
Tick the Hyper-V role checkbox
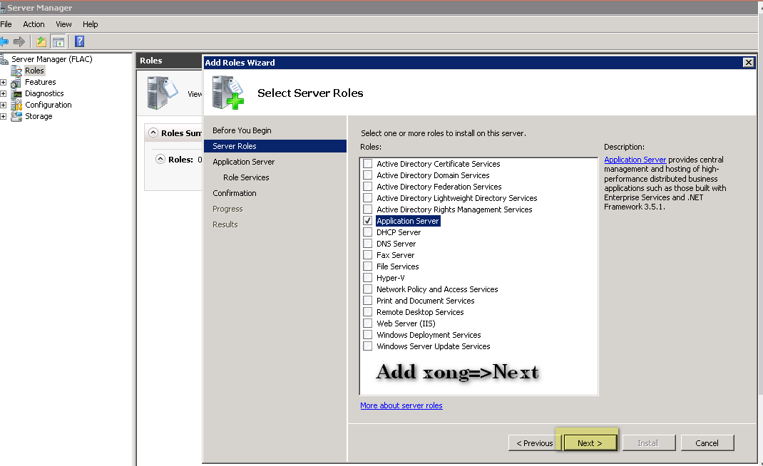click(x=368, y=278)
